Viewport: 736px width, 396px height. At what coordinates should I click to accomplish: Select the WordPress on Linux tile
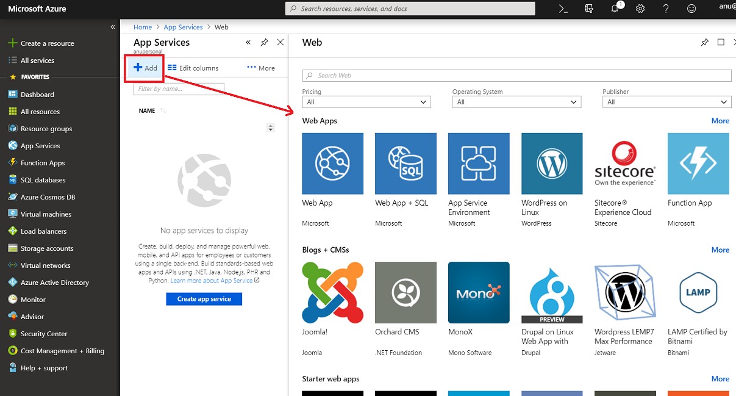552,164
